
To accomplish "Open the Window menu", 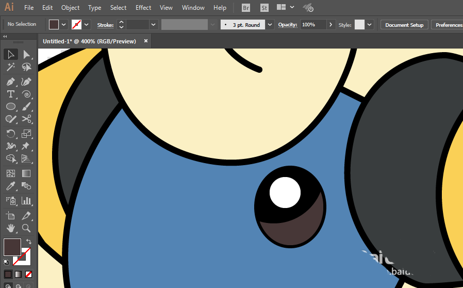I will (x=193, y=8).
